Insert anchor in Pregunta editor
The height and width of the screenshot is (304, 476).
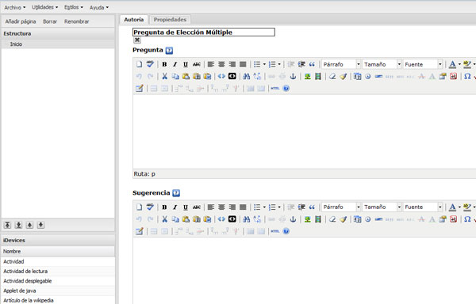point(293,76)
